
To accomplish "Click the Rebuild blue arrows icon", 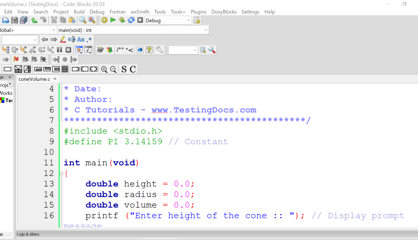I will point(131,20).
